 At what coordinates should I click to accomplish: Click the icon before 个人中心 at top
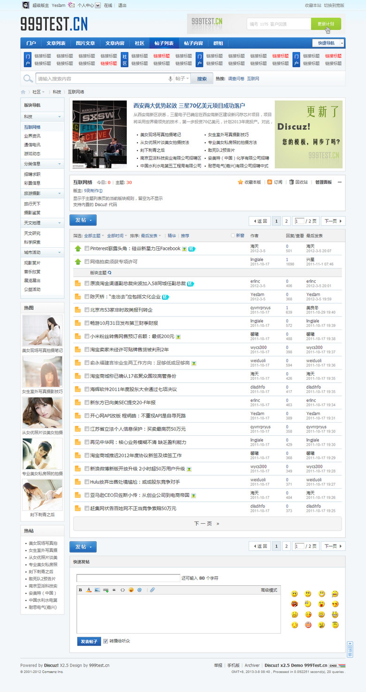click(71, 5)
